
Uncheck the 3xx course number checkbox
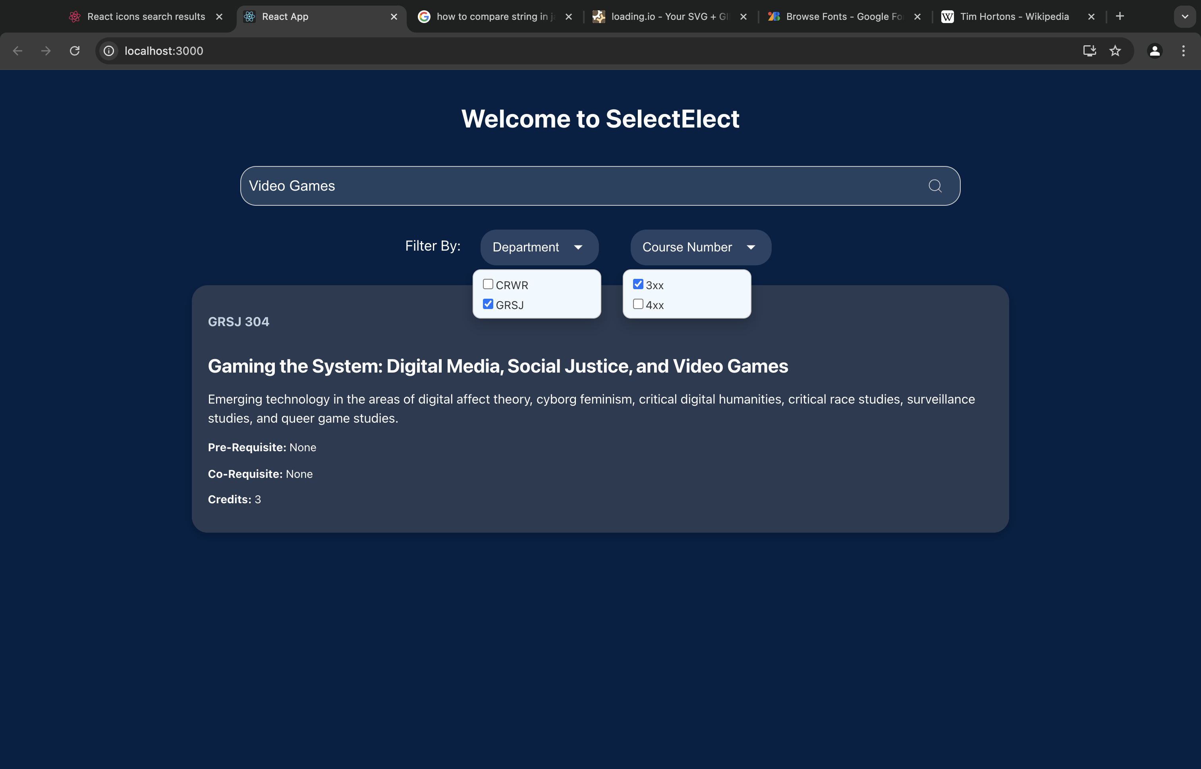638,284
